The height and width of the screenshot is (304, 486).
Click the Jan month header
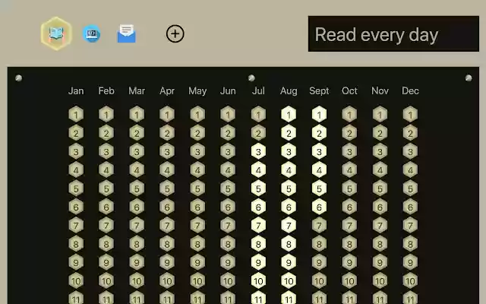(x=76, y=91)
